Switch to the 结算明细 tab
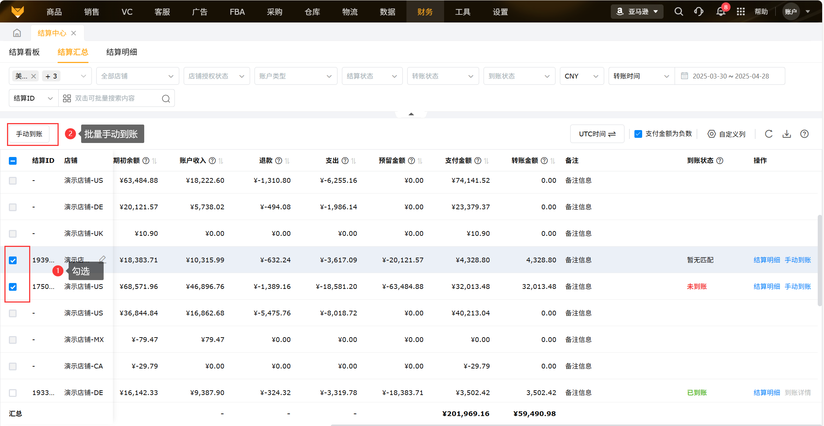This screenshot has height=426, width=824. pyautogui.click(x=121, y=52)
